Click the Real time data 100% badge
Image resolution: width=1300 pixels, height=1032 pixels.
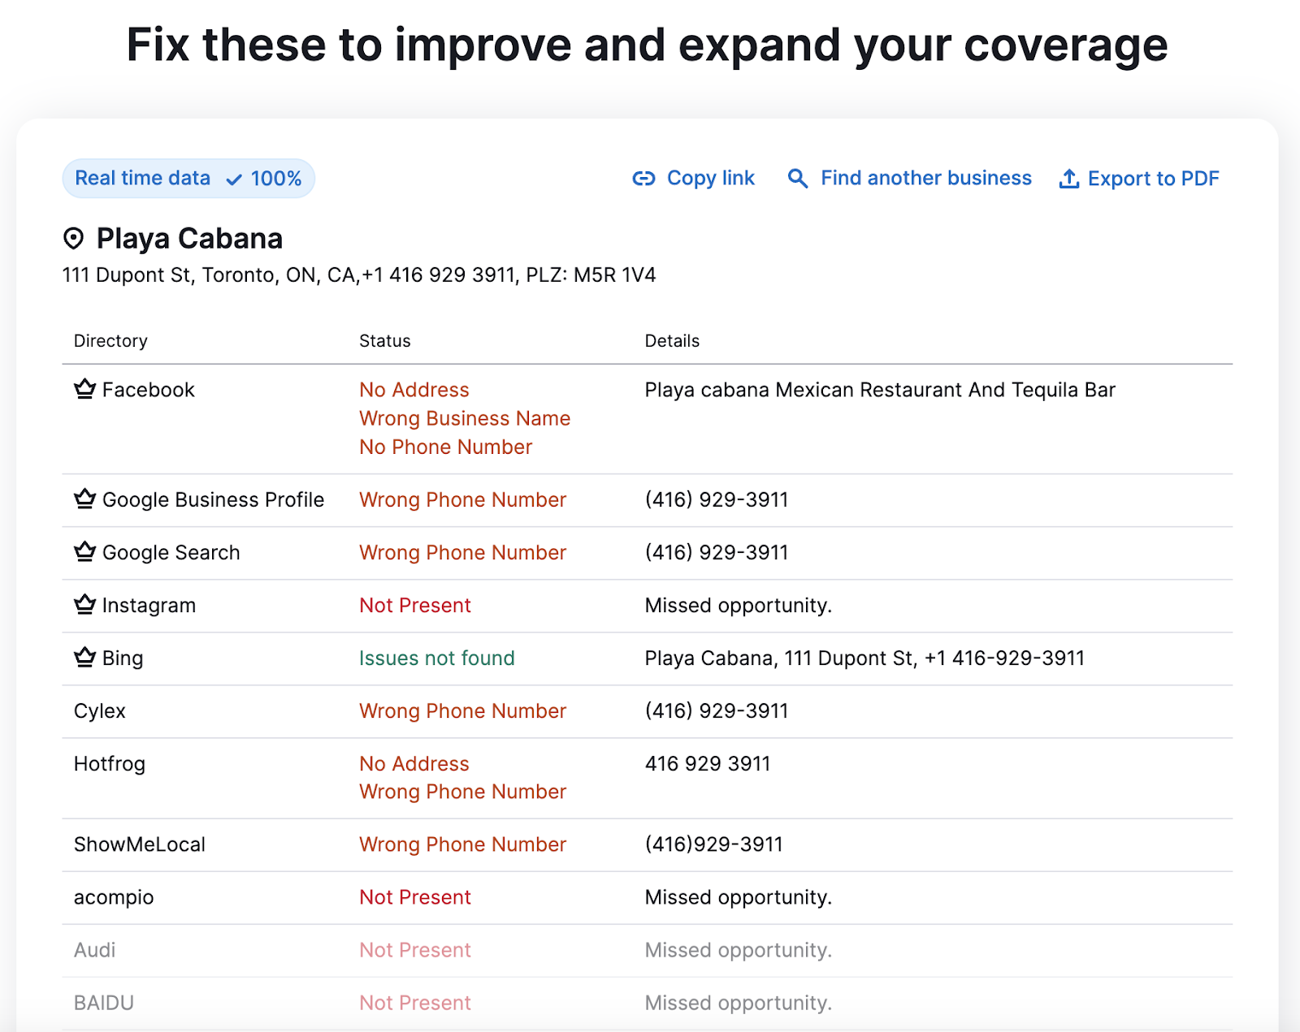(188, 178)
